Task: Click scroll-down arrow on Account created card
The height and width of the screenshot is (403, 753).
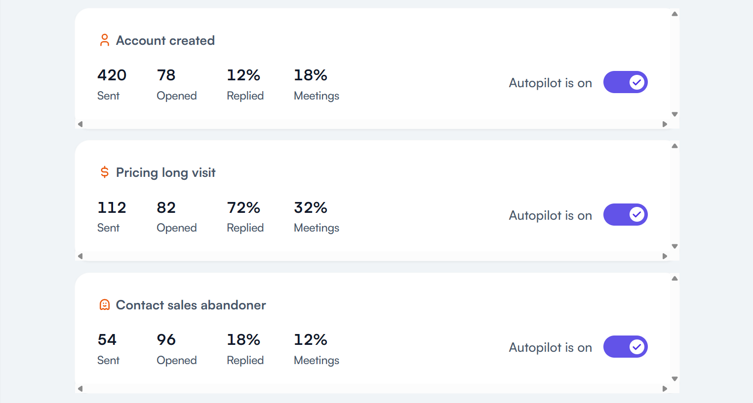Action: tap(674, 114)
